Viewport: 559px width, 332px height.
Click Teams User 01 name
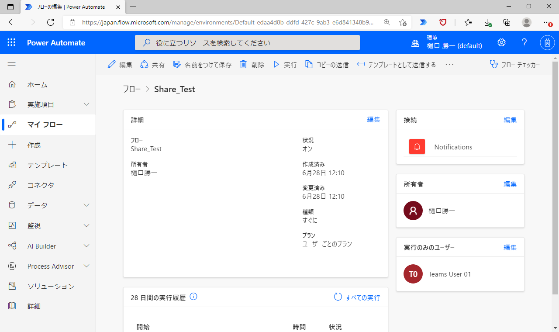pos(450,274)
